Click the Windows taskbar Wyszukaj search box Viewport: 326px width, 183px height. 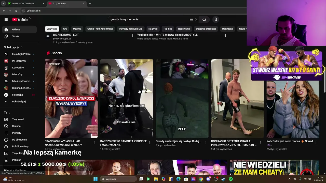pyautogui.click(x=118, y=179)
